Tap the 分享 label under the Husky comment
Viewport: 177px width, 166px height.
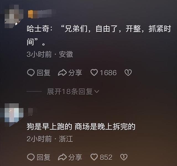click(75, 73)
